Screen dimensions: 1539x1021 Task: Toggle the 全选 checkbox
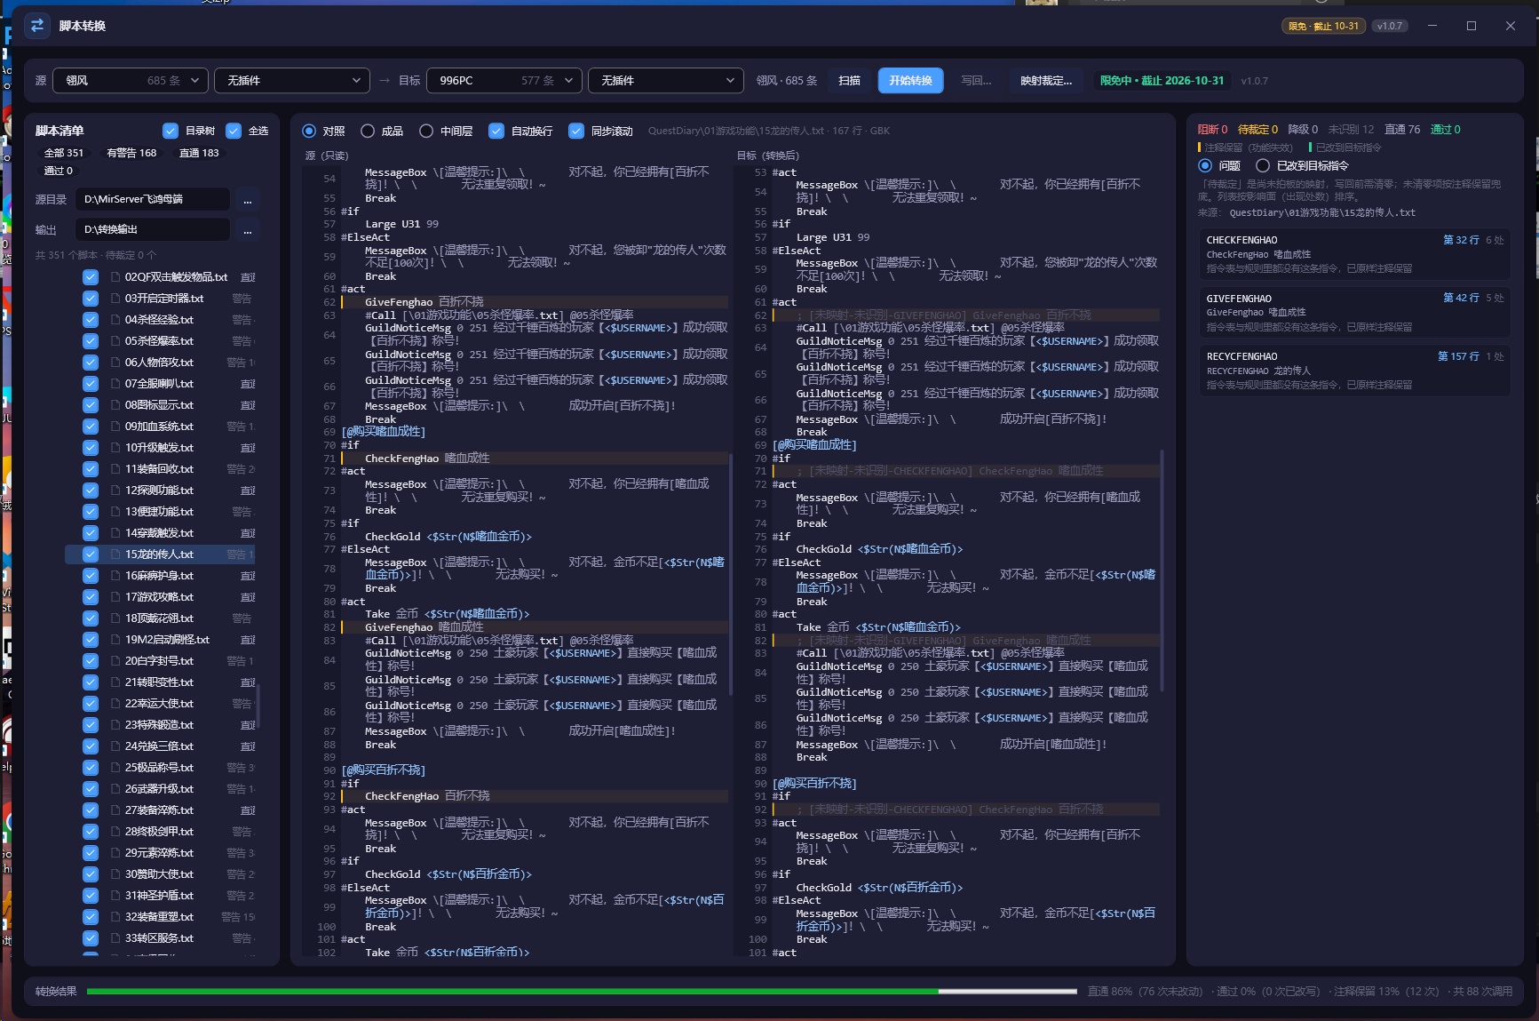(234, 131)
